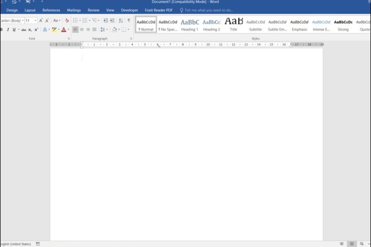Open the font size dropdown
This screenshot has width=371, height=247.
coord(36,20)
